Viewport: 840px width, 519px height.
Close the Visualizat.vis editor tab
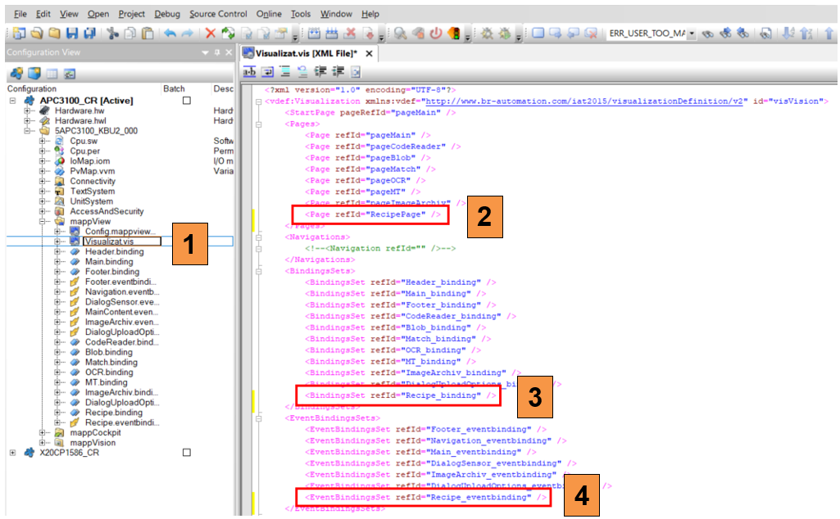[369, 54]
